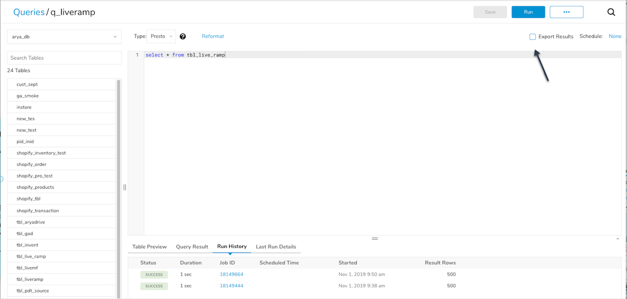Open the Presto help question icon

183,36
